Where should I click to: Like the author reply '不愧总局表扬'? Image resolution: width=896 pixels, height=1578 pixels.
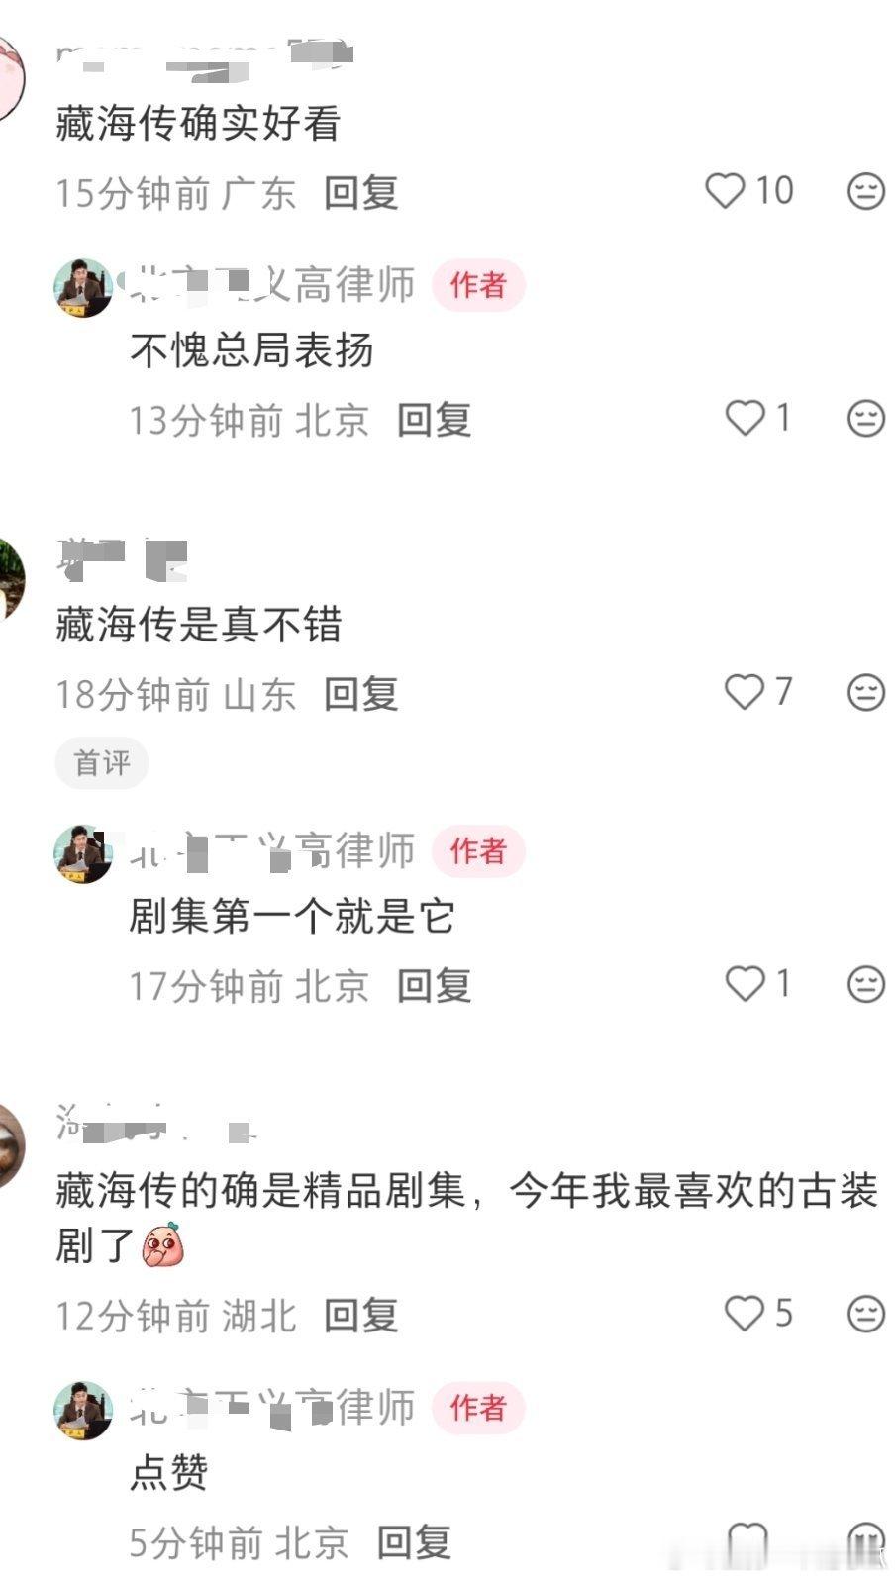click(746, 418)
